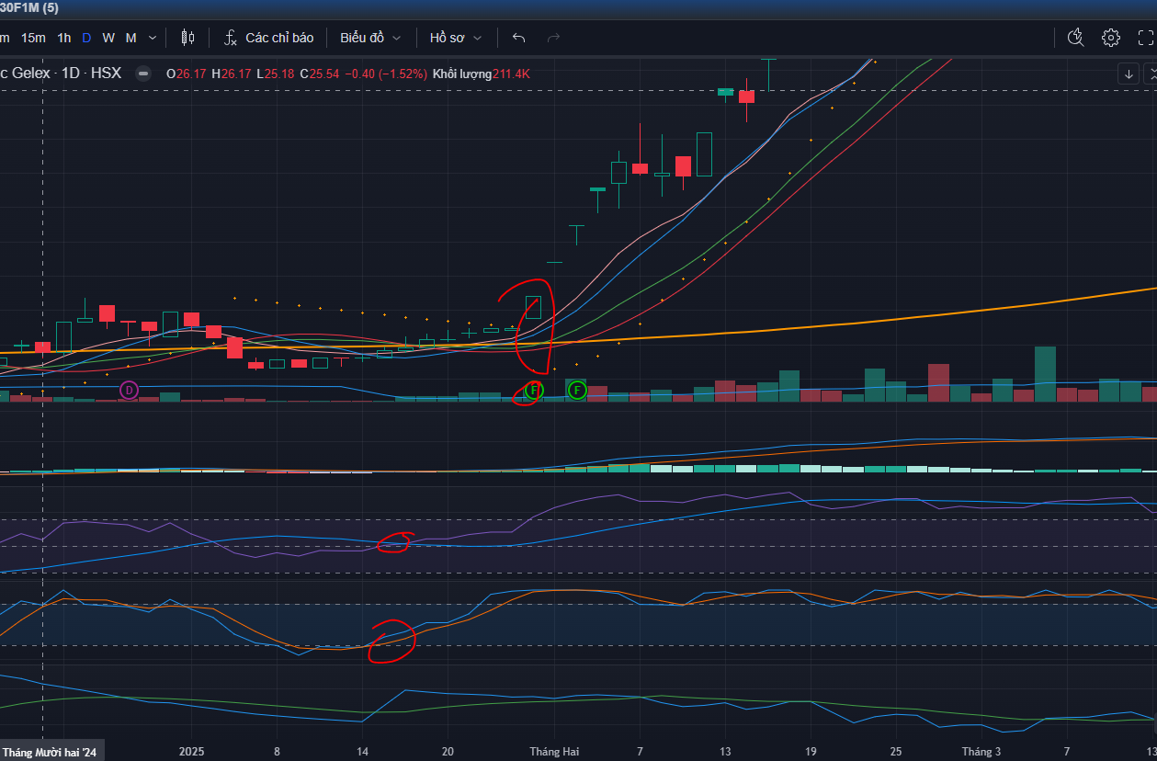Click the low price L25.18 value
The width and height of the screenshot is (1157, 761).
pos(275,74)
